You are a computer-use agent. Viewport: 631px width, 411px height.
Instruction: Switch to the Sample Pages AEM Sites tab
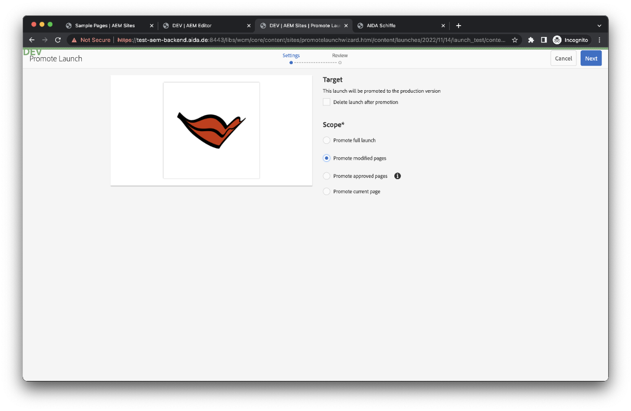coord(105,26)
